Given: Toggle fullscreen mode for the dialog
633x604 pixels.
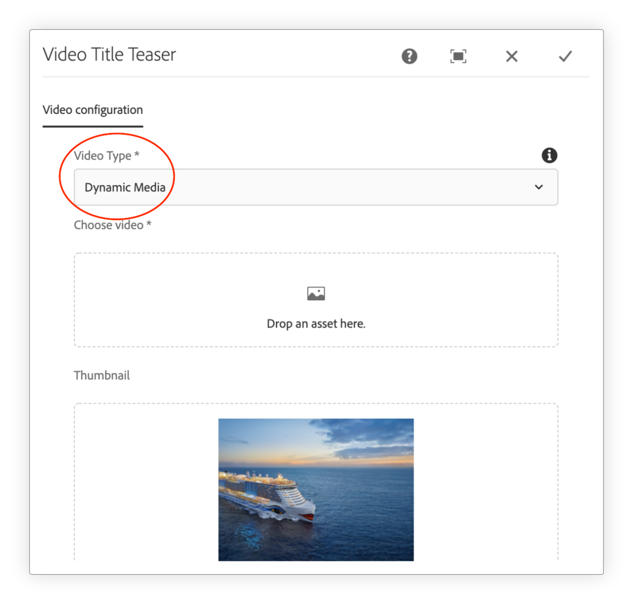Looking at the screenshot, I should [457, 56].
